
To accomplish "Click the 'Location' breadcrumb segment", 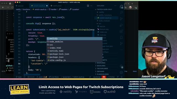I will pos(74,9).
